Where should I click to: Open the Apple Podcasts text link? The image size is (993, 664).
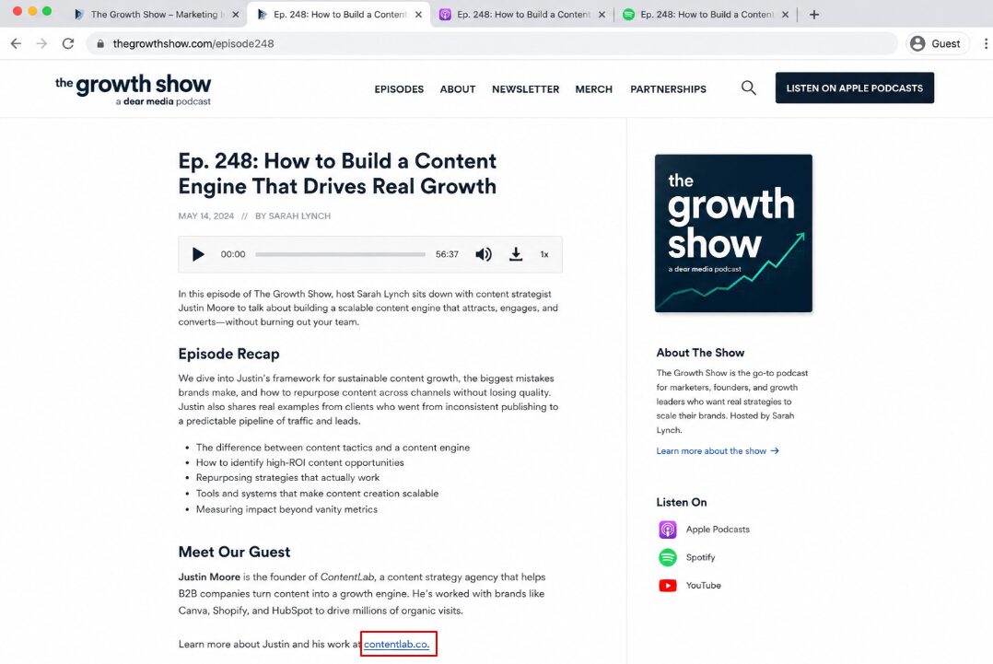(718, 530)
